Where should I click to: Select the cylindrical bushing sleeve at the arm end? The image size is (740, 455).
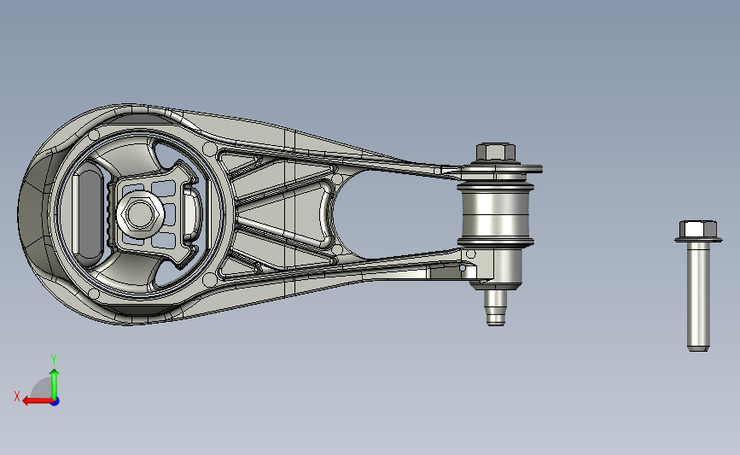tap(496, 215)
